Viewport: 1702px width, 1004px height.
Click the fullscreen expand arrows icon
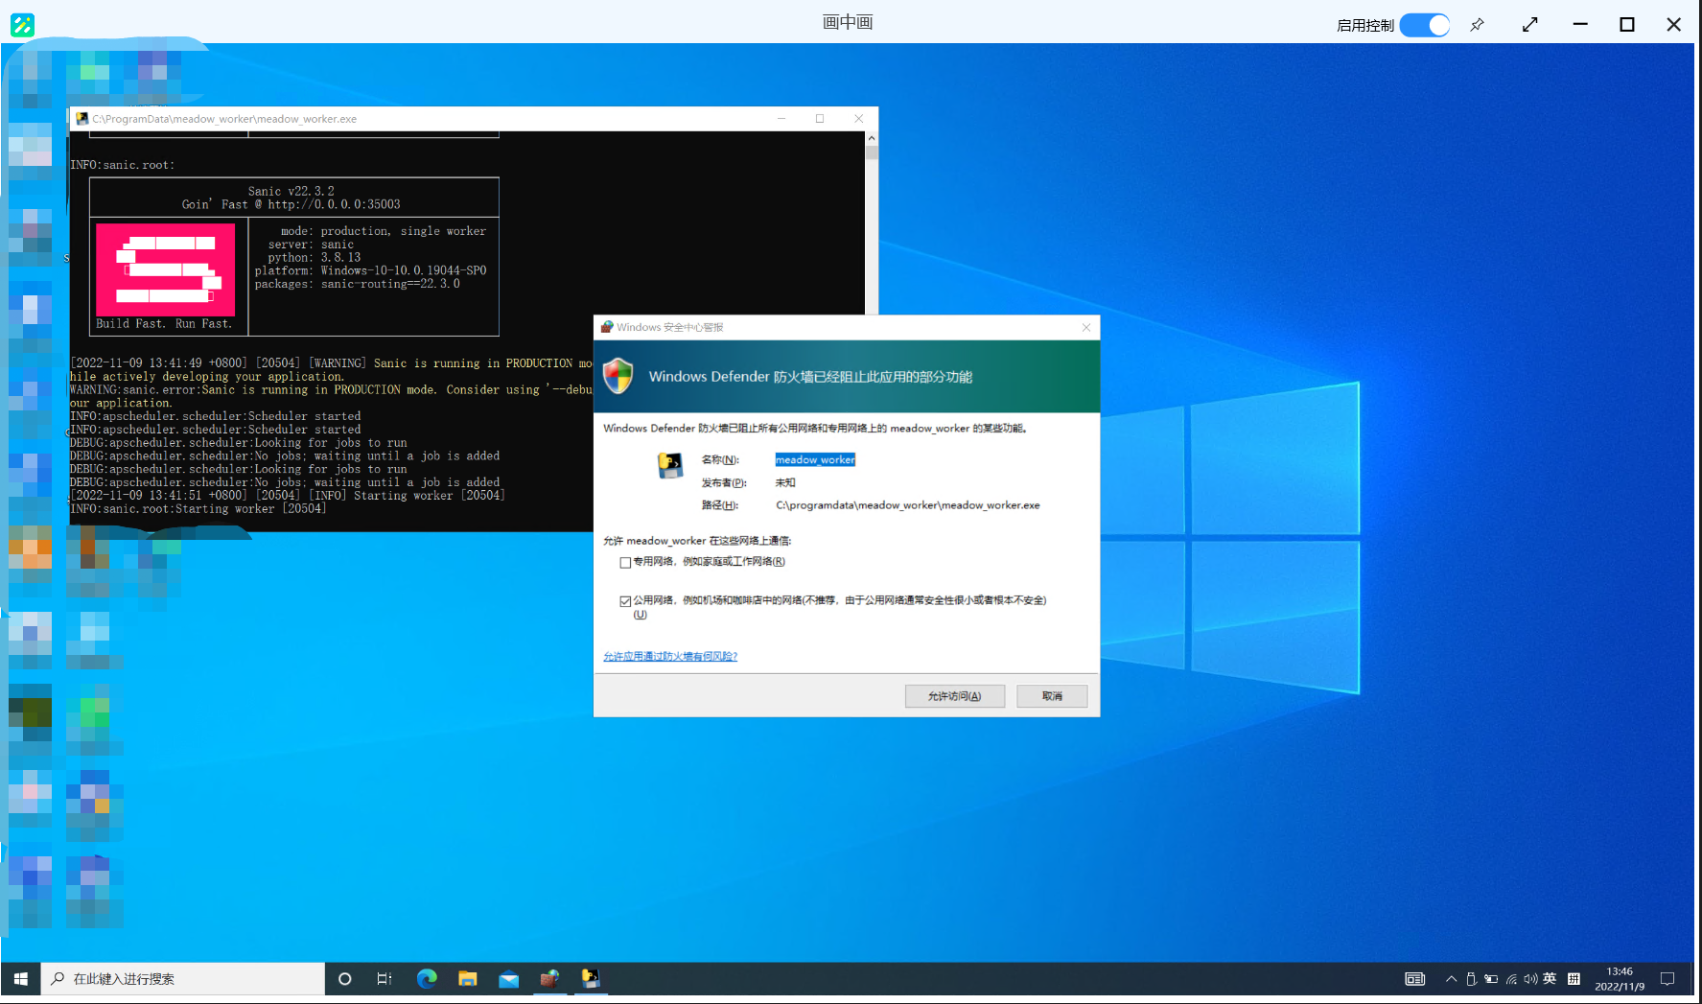point(1530,25)
